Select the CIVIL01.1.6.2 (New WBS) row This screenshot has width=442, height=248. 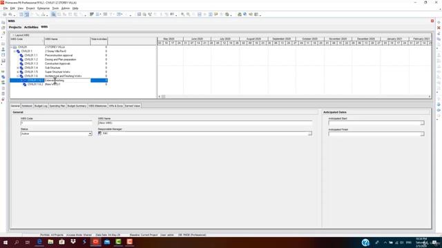pos(59,84)
